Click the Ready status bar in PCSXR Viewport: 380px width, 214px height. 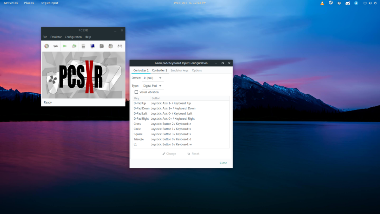(x=83, y=103)
